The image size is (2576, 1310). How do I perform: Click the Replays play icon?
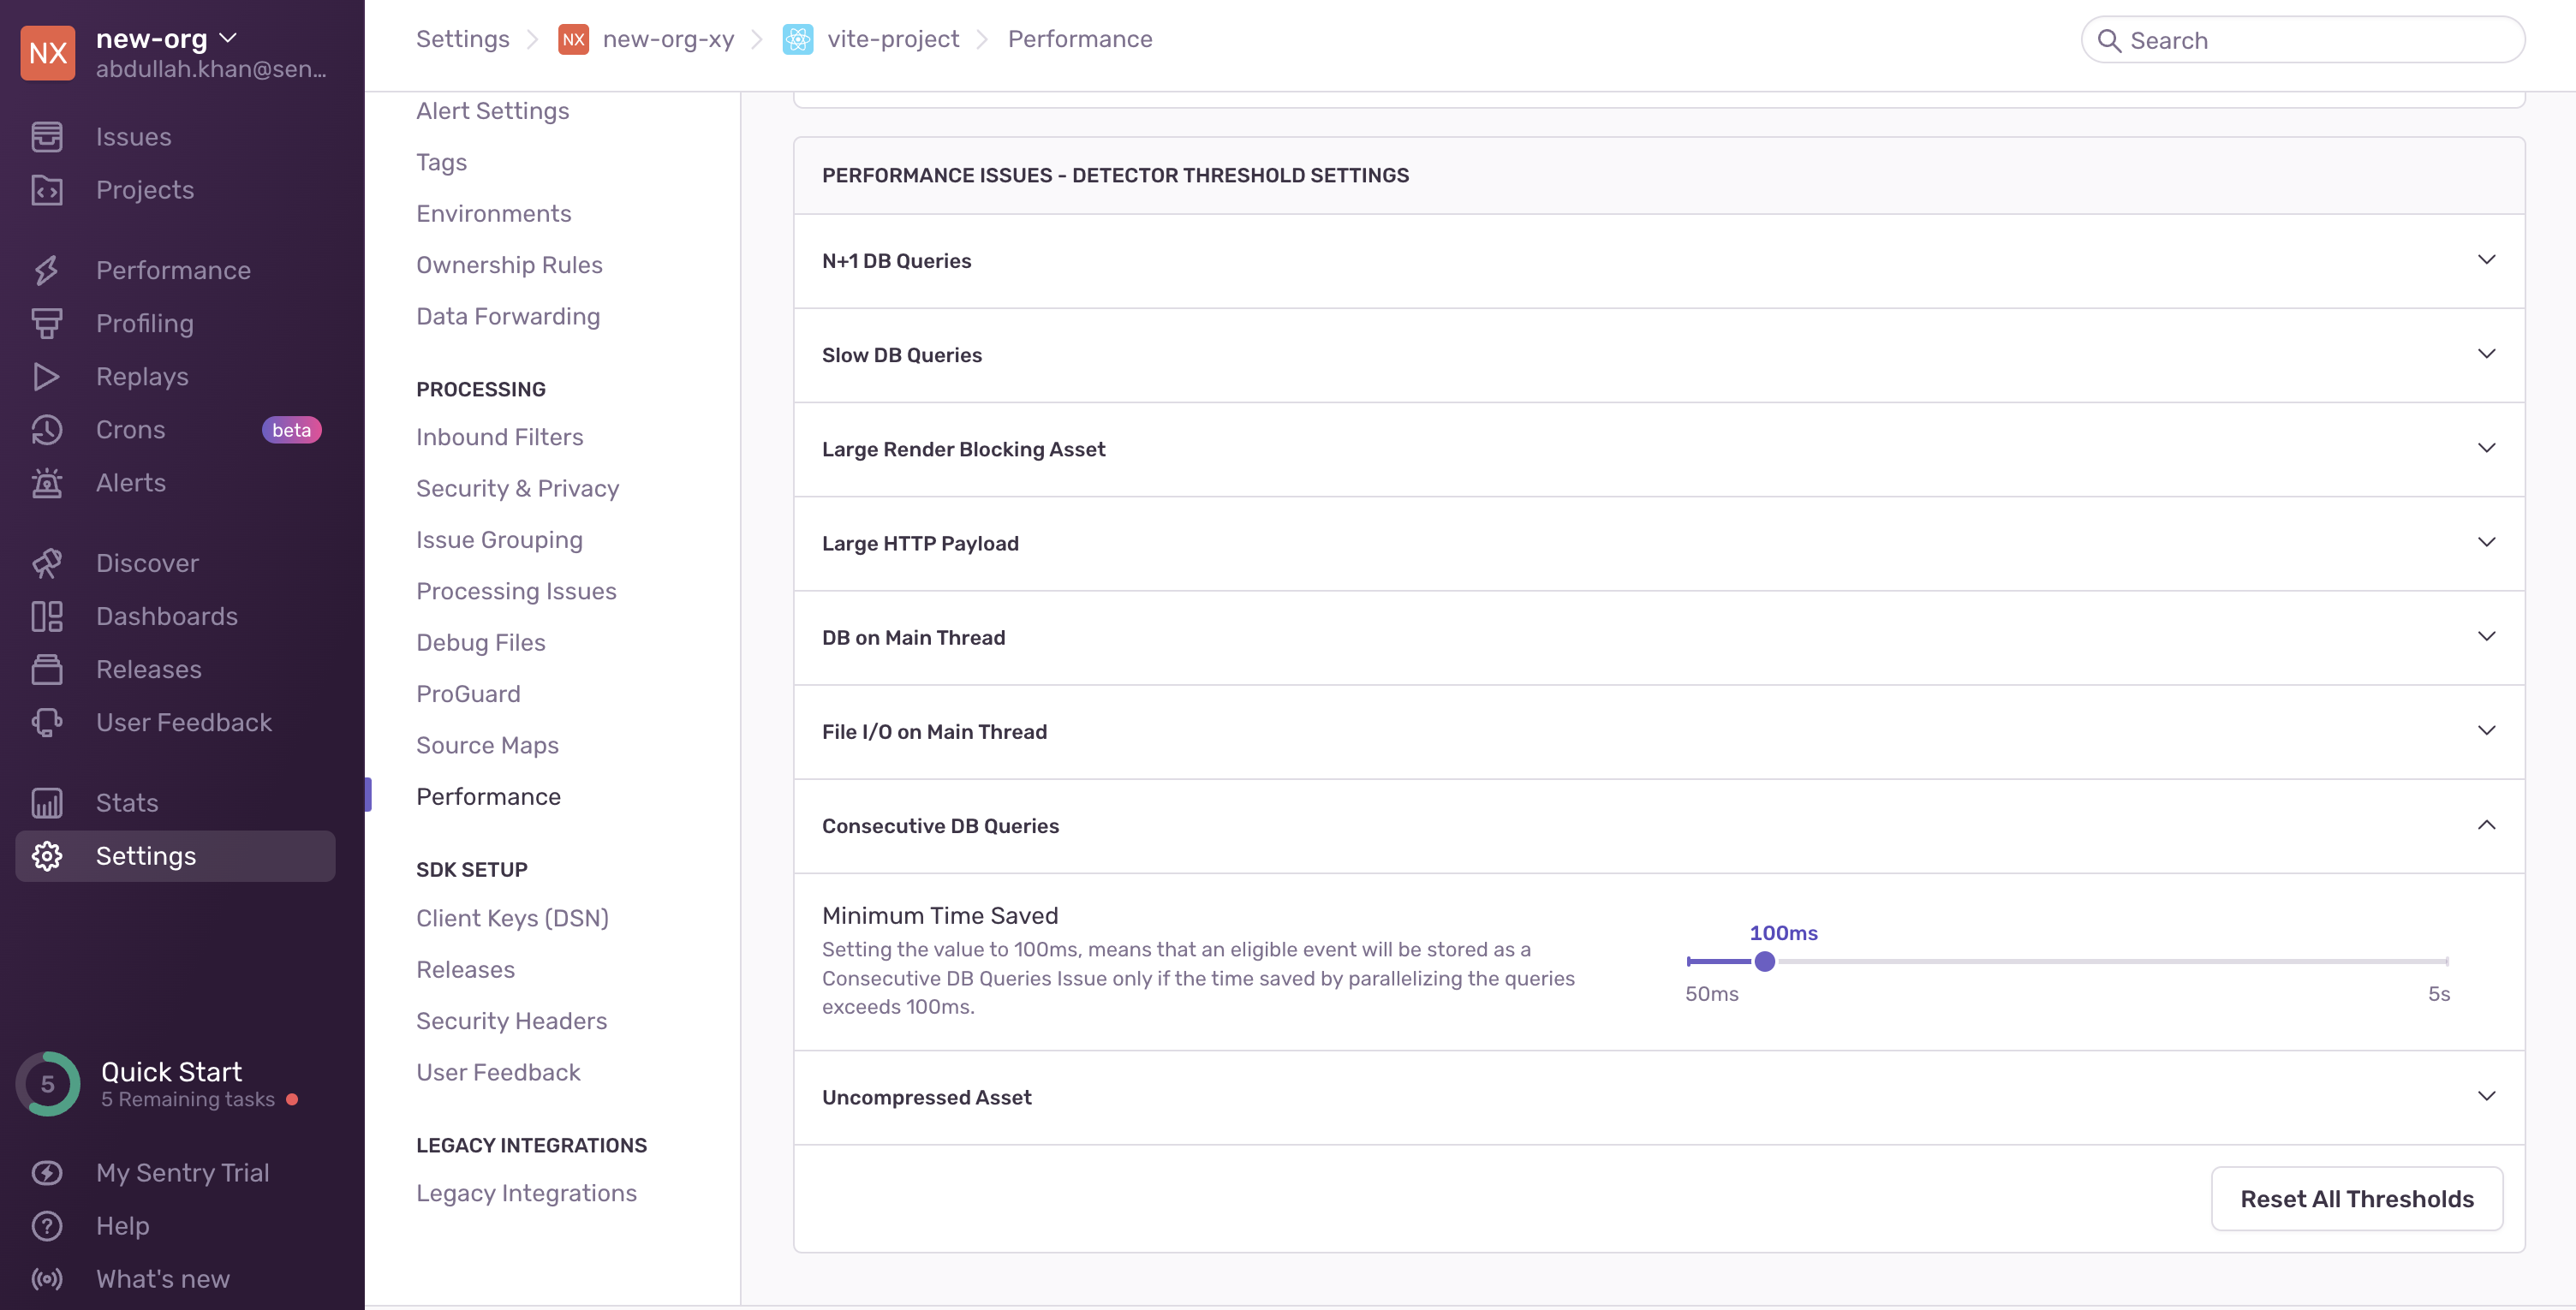pos(46,376)
